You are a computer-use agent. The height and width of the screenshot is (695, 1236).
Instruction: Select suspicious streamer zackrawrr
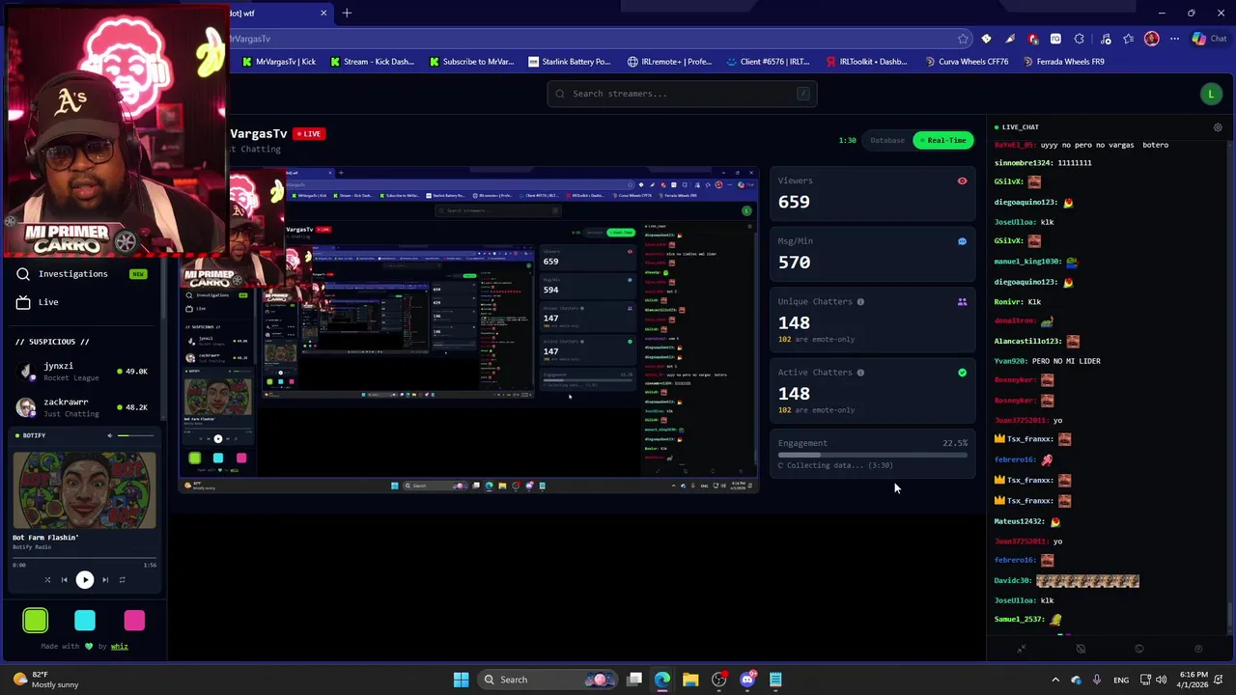click(x=83, y=407)
